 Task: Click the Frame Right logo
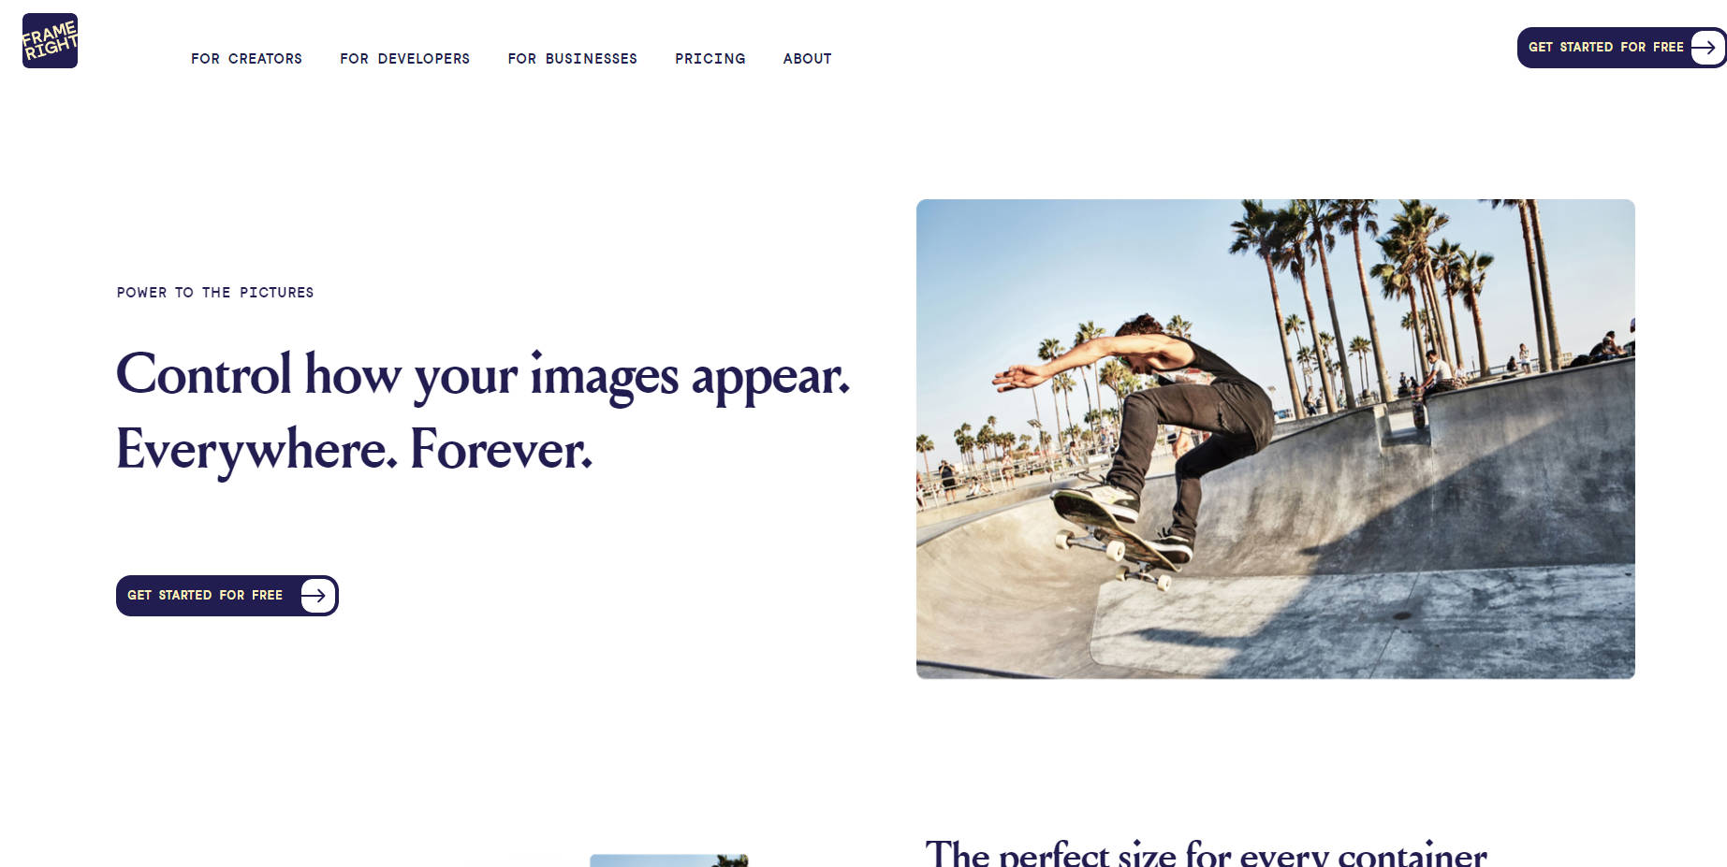click(x=50, y=40)
